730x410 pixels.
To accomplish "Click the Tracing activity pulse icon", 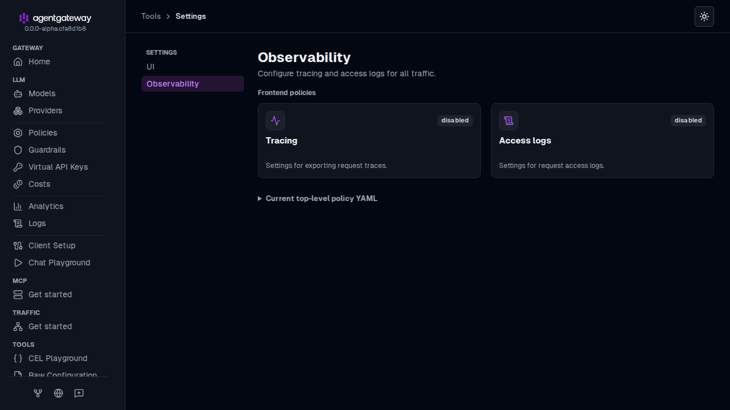I will [275, 121].
